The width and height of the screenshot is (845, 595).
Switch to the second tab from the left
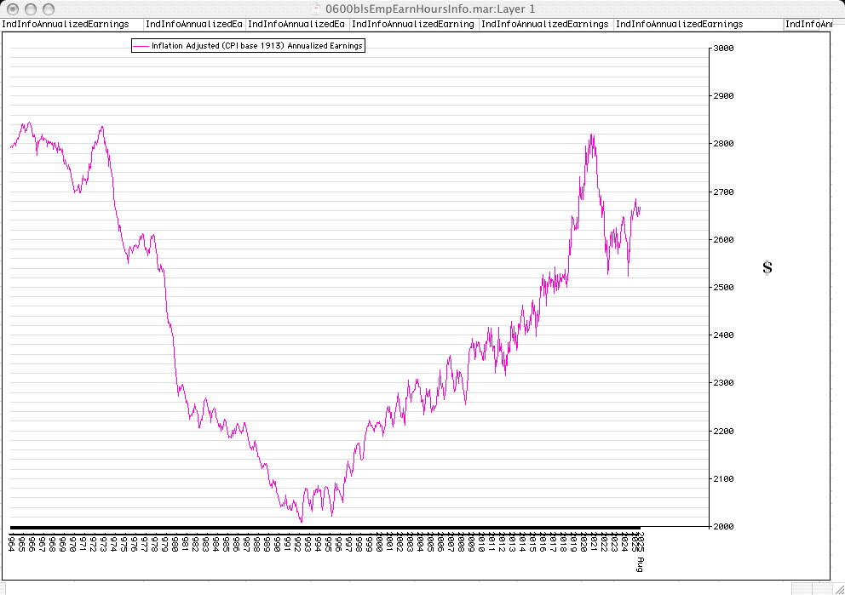click(194, 25)
